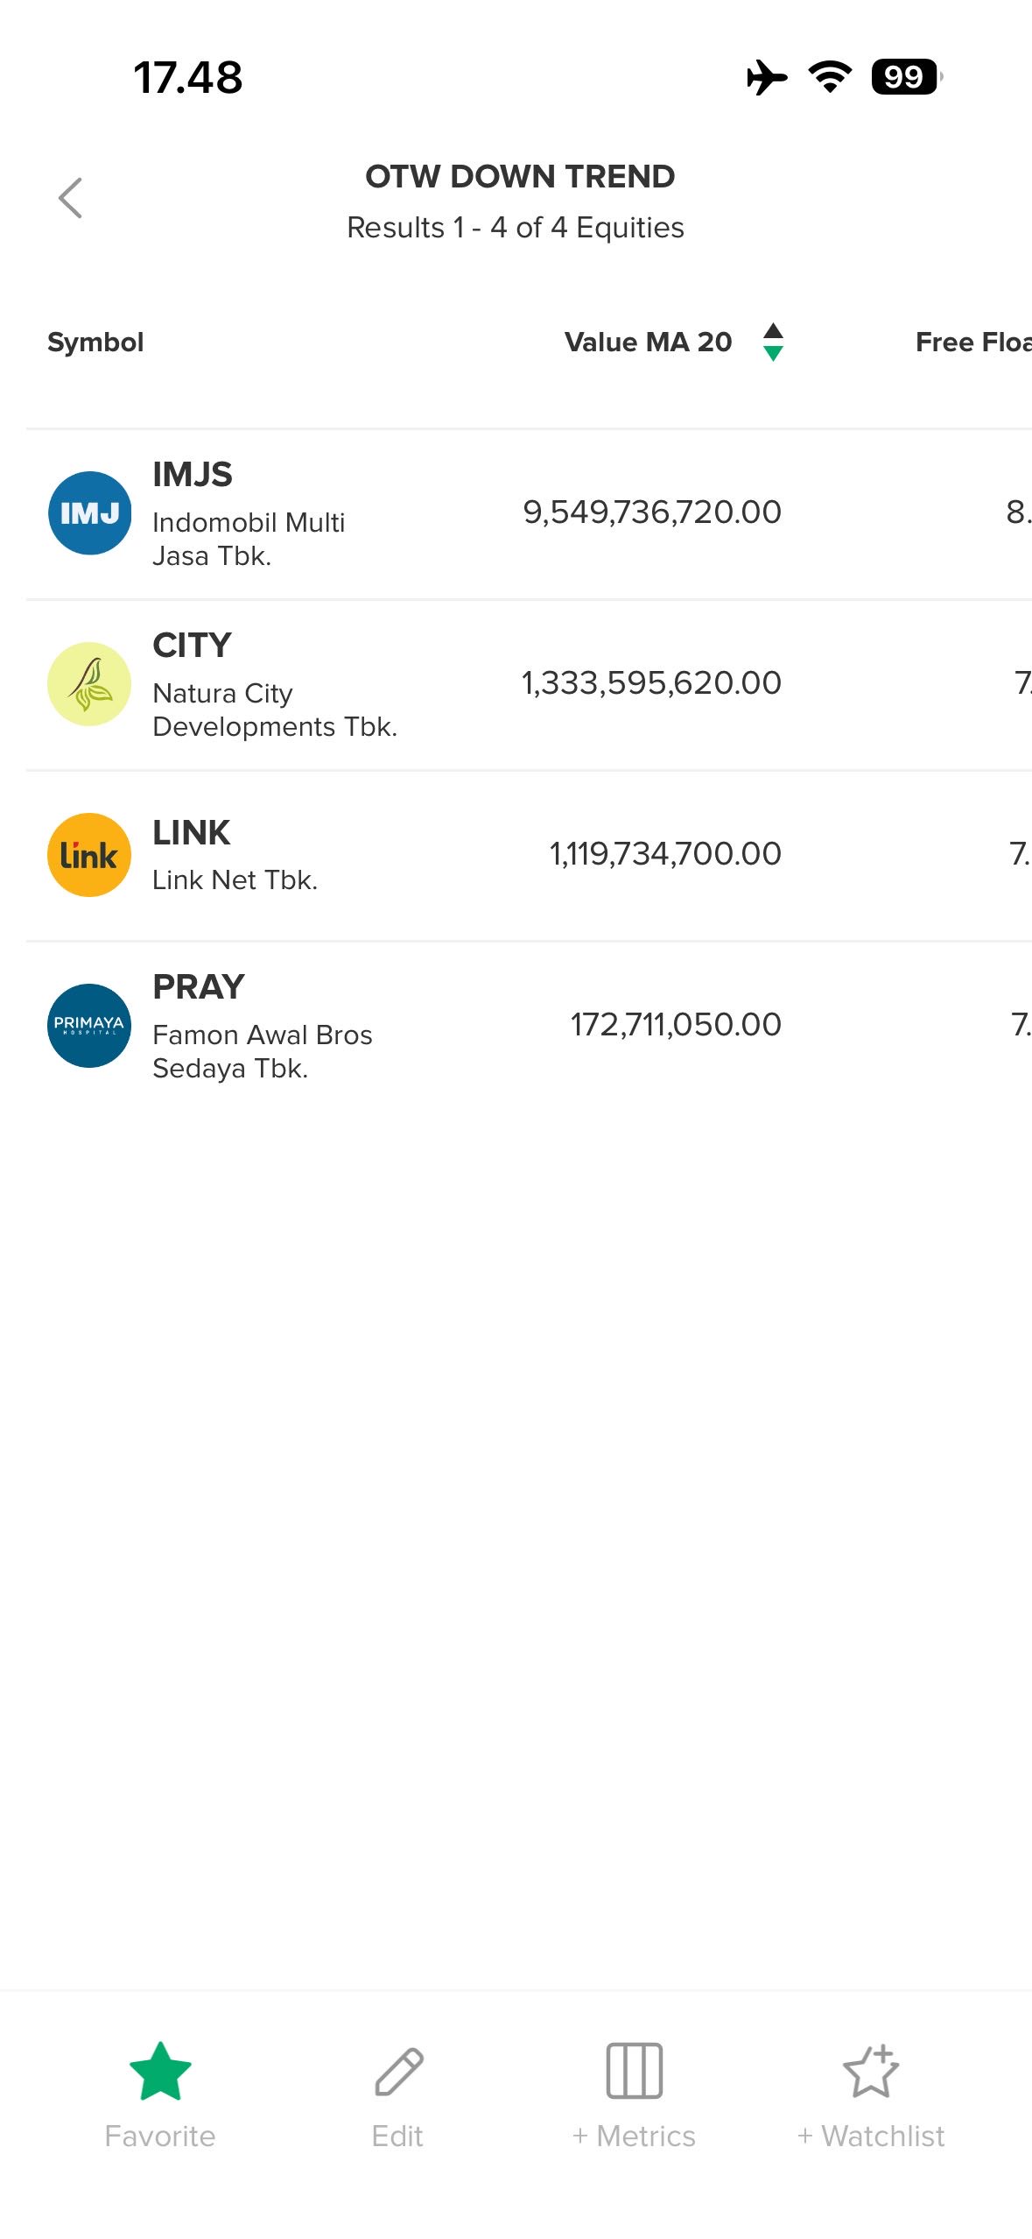
Task: Tap the Edit pencil icon
Action: (x=398, y=2071)
